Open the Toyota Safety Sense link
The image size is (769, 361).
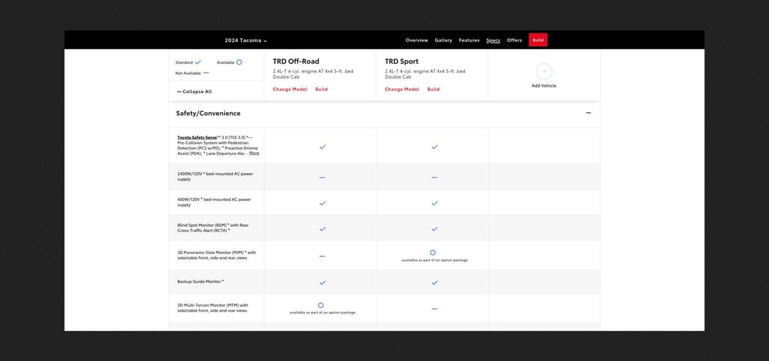coord(197,138)
